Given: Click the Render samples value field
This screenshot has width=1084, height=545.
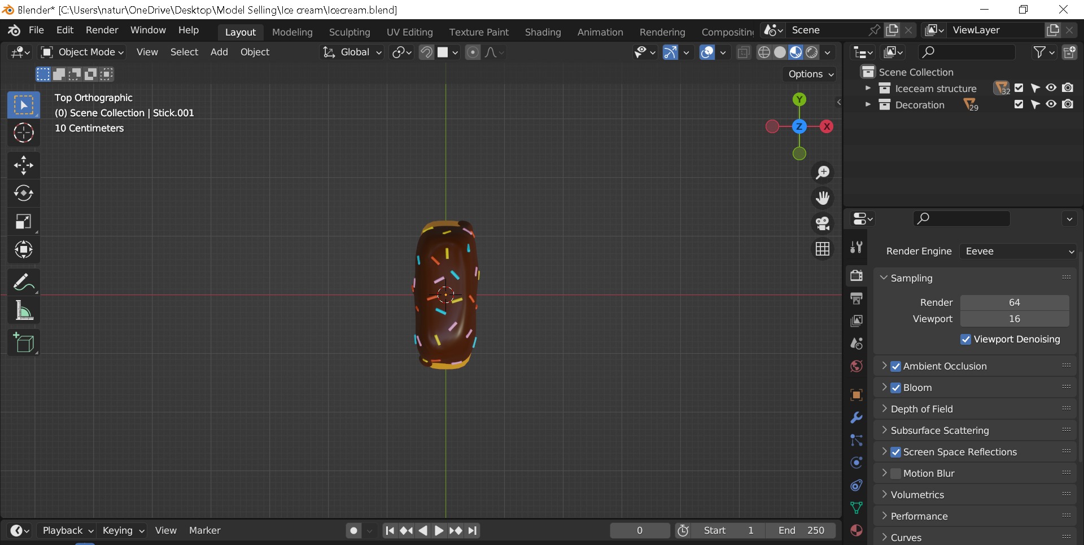Looking at the screenshot, I should coord(1014,303).
